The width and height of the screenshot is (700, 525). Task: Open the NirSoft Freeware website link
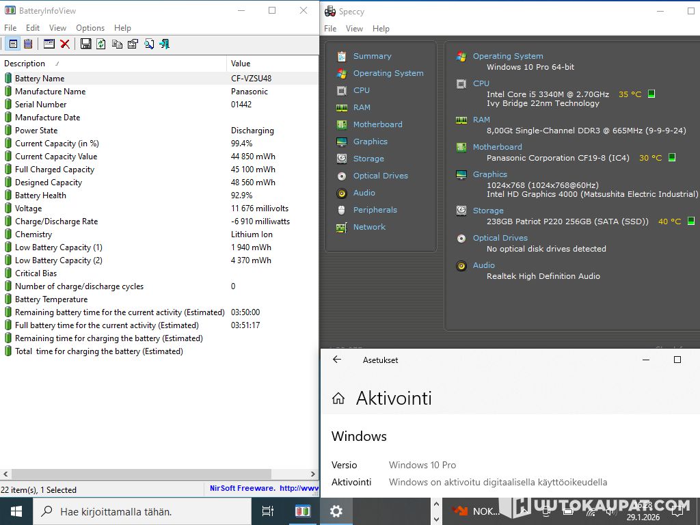(x=264, y=489)
